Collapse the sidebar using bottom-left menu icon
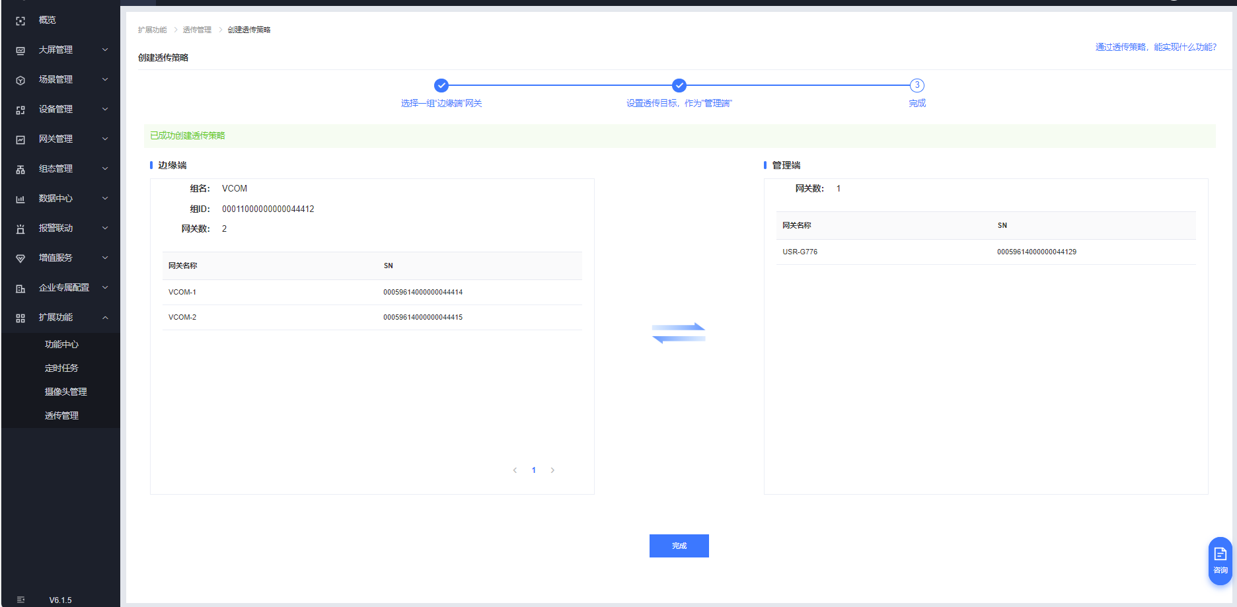Viewport: 1237px width, 607px height. pos(20,600)
